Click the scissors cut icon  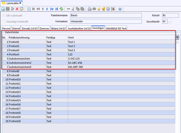73,9
